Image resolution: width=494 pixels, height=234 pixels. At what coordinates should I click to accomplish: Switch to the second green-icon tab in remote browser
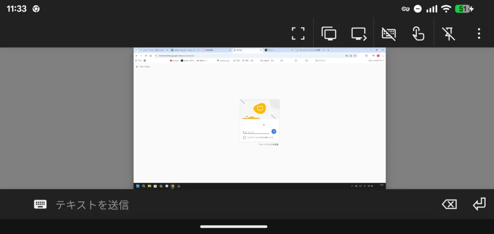pos(185,50)
